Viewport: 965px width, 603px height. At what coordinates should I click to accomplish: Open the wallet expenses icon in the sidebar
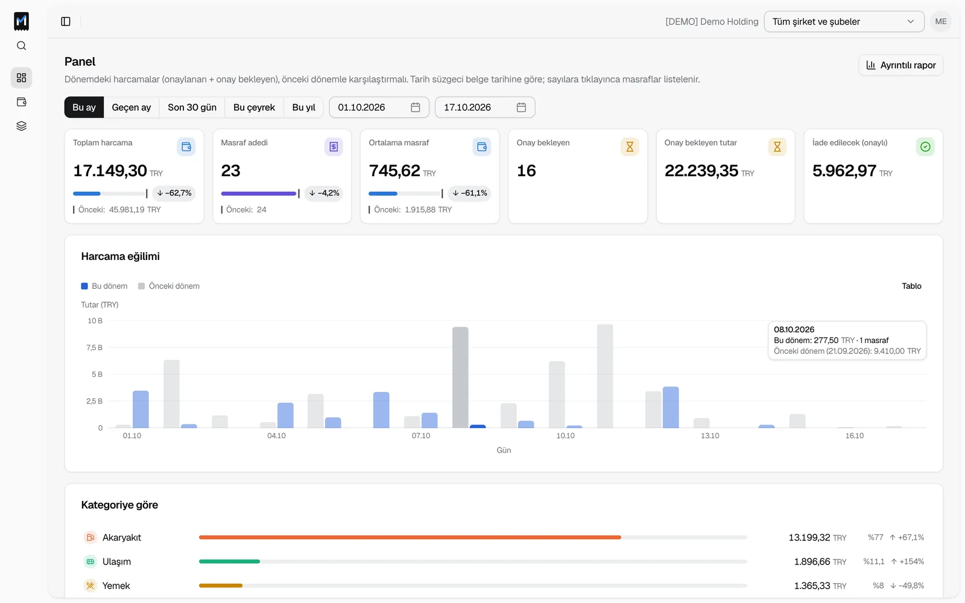pos(21,102)
